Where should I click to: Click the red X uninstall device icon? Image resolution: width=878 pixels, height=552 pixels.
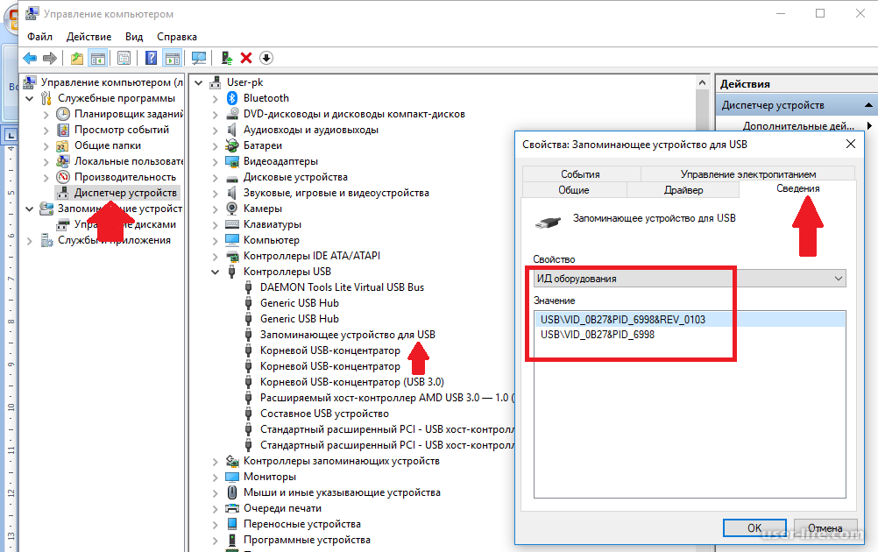click(x=246, y=58)
